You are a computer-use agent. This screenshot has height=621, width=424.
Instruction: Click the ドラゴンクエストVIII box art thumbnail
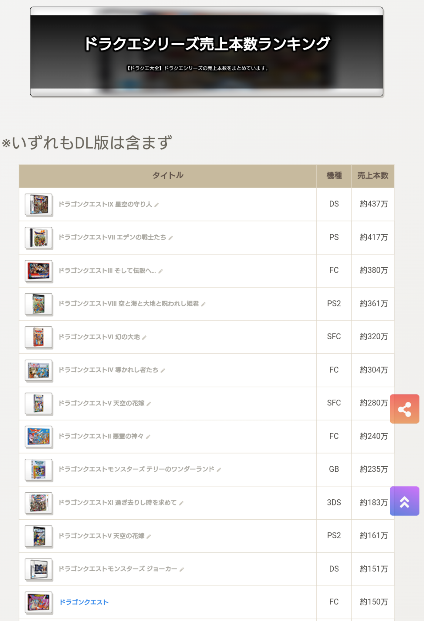point(39,304)
